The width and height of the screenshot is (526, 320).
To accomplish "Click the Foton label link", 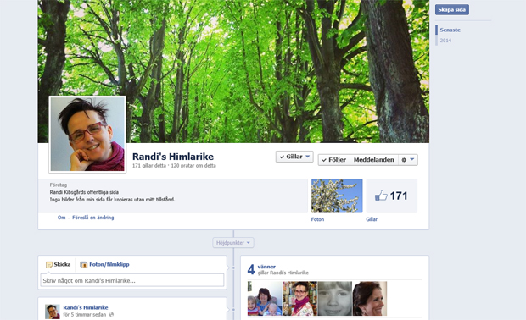I will (x=317, y=219).
